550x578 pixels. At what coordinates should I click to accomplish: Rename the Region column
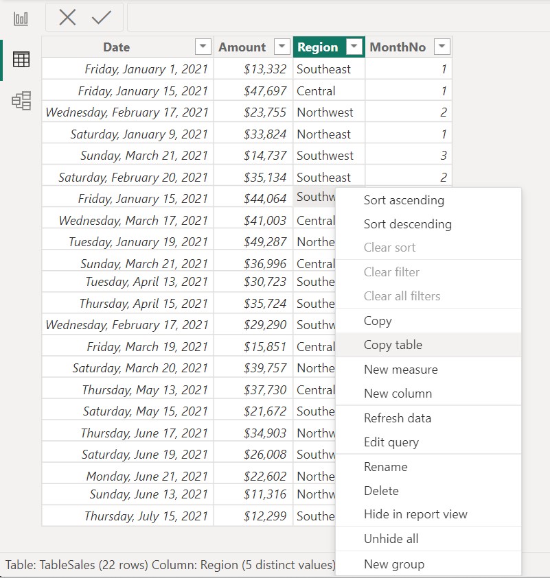pyautogui.click(x=387, y=467)
